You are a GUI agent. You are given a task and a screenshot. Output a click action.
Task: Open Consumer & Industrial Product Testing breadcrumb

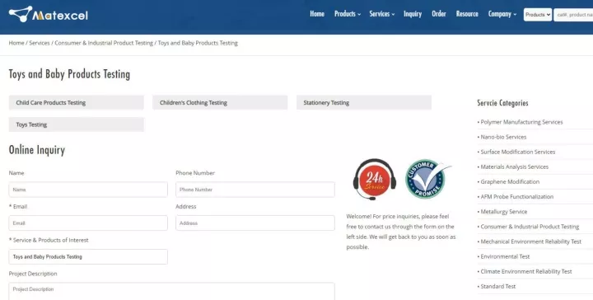pyautogui.click(x=104, y=43)
